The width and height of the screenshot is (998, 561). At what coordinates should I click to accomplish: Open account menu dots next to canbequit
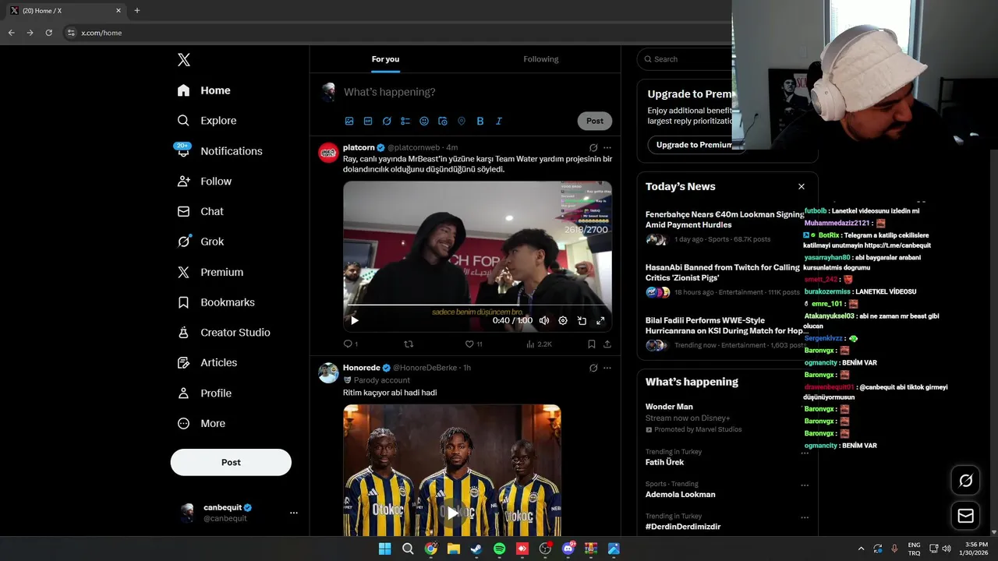point(294,513)
